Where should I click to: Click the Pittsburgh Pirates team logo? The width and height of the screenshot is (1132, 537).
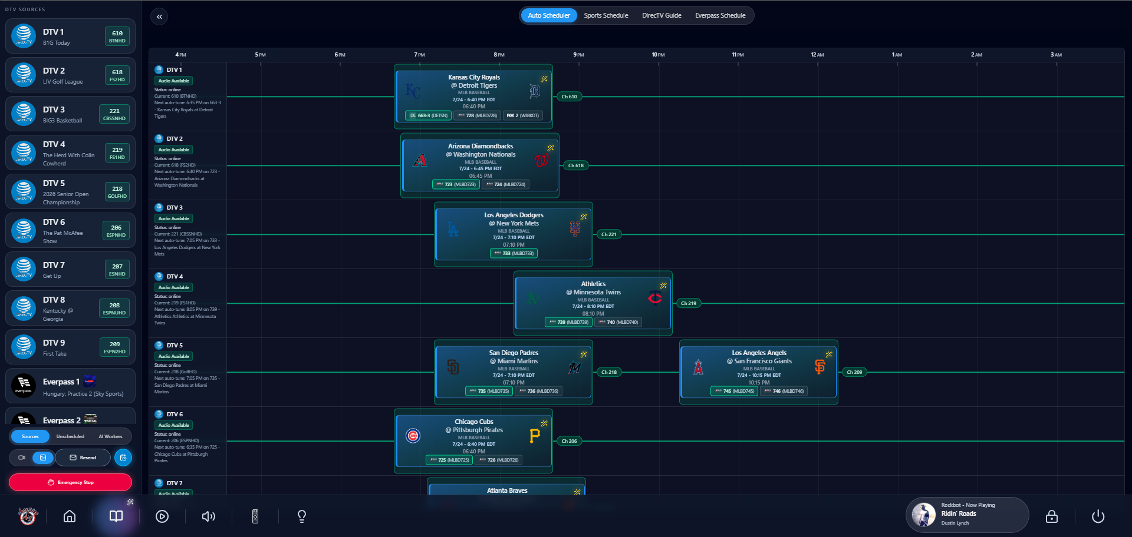click(x=534, y=436)
